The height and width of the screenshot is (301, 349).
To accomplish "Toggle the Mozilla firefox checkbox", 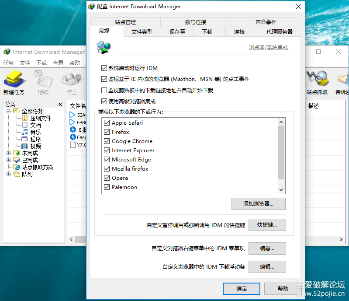I will coord(107,168).
